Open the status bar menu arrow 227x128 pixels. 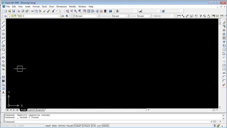pos(222,126)
